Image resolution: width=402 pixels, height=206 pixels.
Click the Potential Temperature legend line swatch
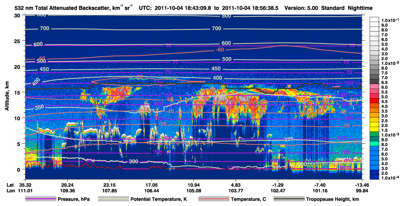[113, 199]
